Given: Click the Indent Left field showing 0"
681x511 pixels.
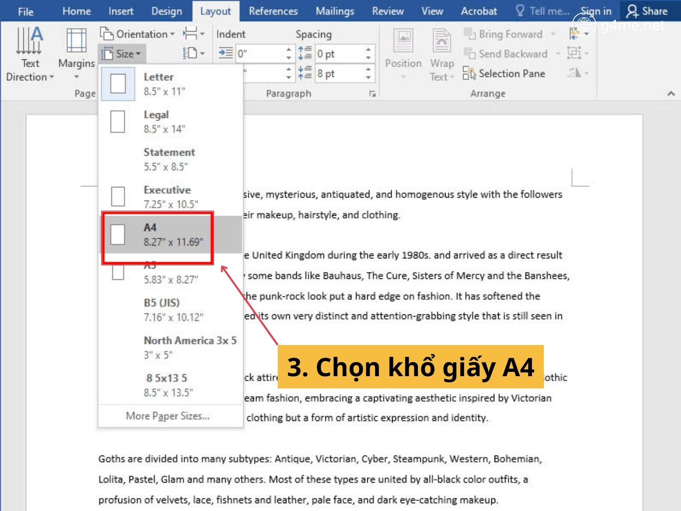Looking at the screenshot, I should click(x=259, y=54).
